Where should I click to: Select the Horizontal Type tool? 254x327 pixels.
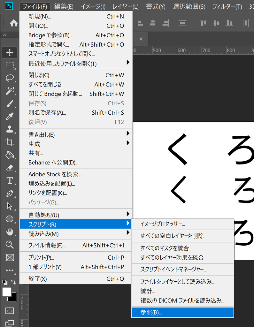pos(10,181)
